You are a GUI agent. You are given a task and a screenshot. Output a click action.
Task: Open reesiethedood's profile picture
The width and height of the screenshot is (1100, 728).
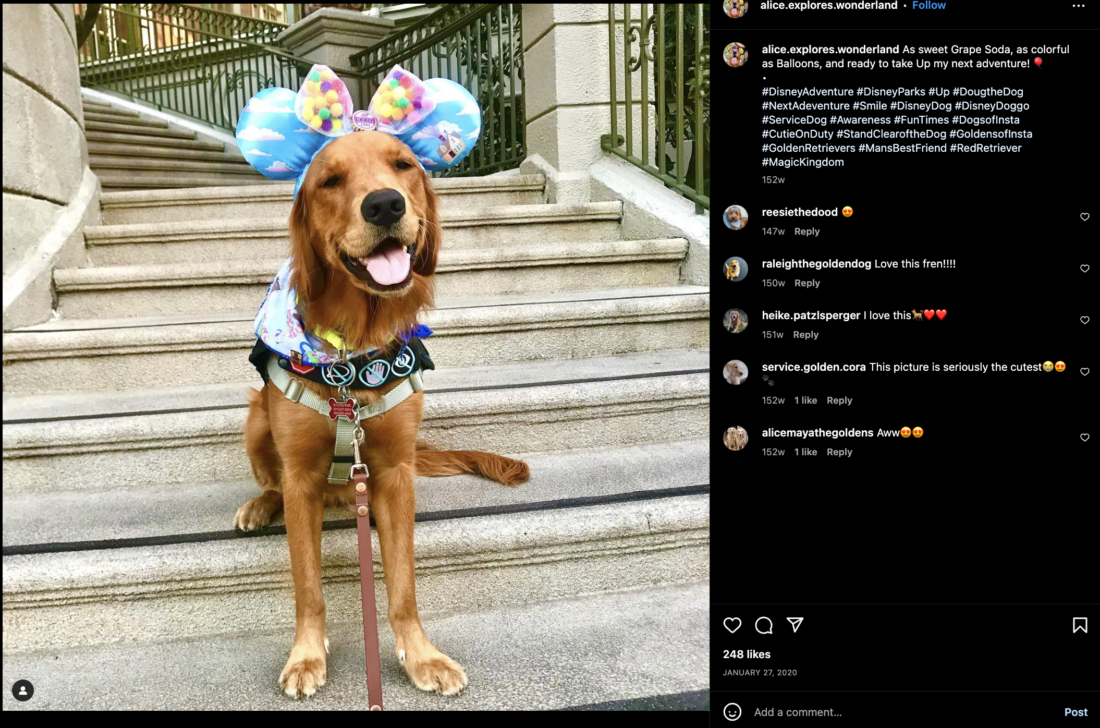(735, 217)
